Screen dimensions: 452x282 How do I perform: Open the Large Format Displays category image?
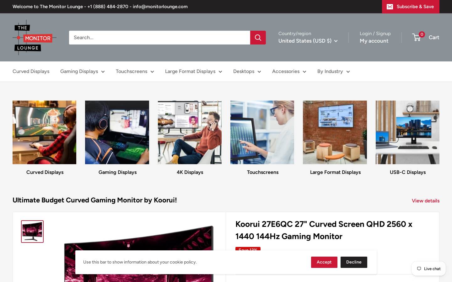(x=335, y=132)
